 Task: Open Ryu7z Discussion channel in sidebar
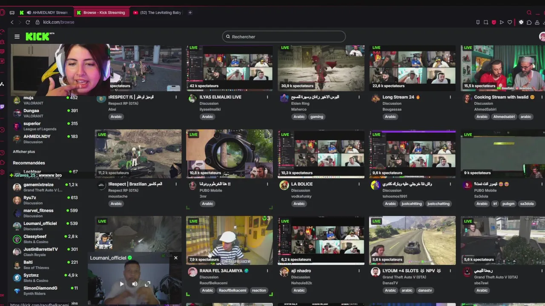click(x=45, y=200)
